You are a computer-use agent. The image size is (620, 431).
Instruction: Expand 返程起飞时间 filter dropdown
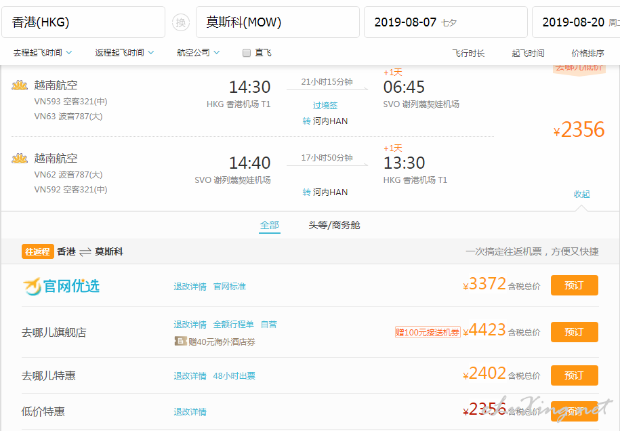[124, 53]
